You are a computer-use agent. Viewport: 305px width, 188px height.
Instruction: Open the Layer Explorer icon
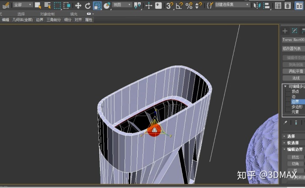tap(288, 5)
